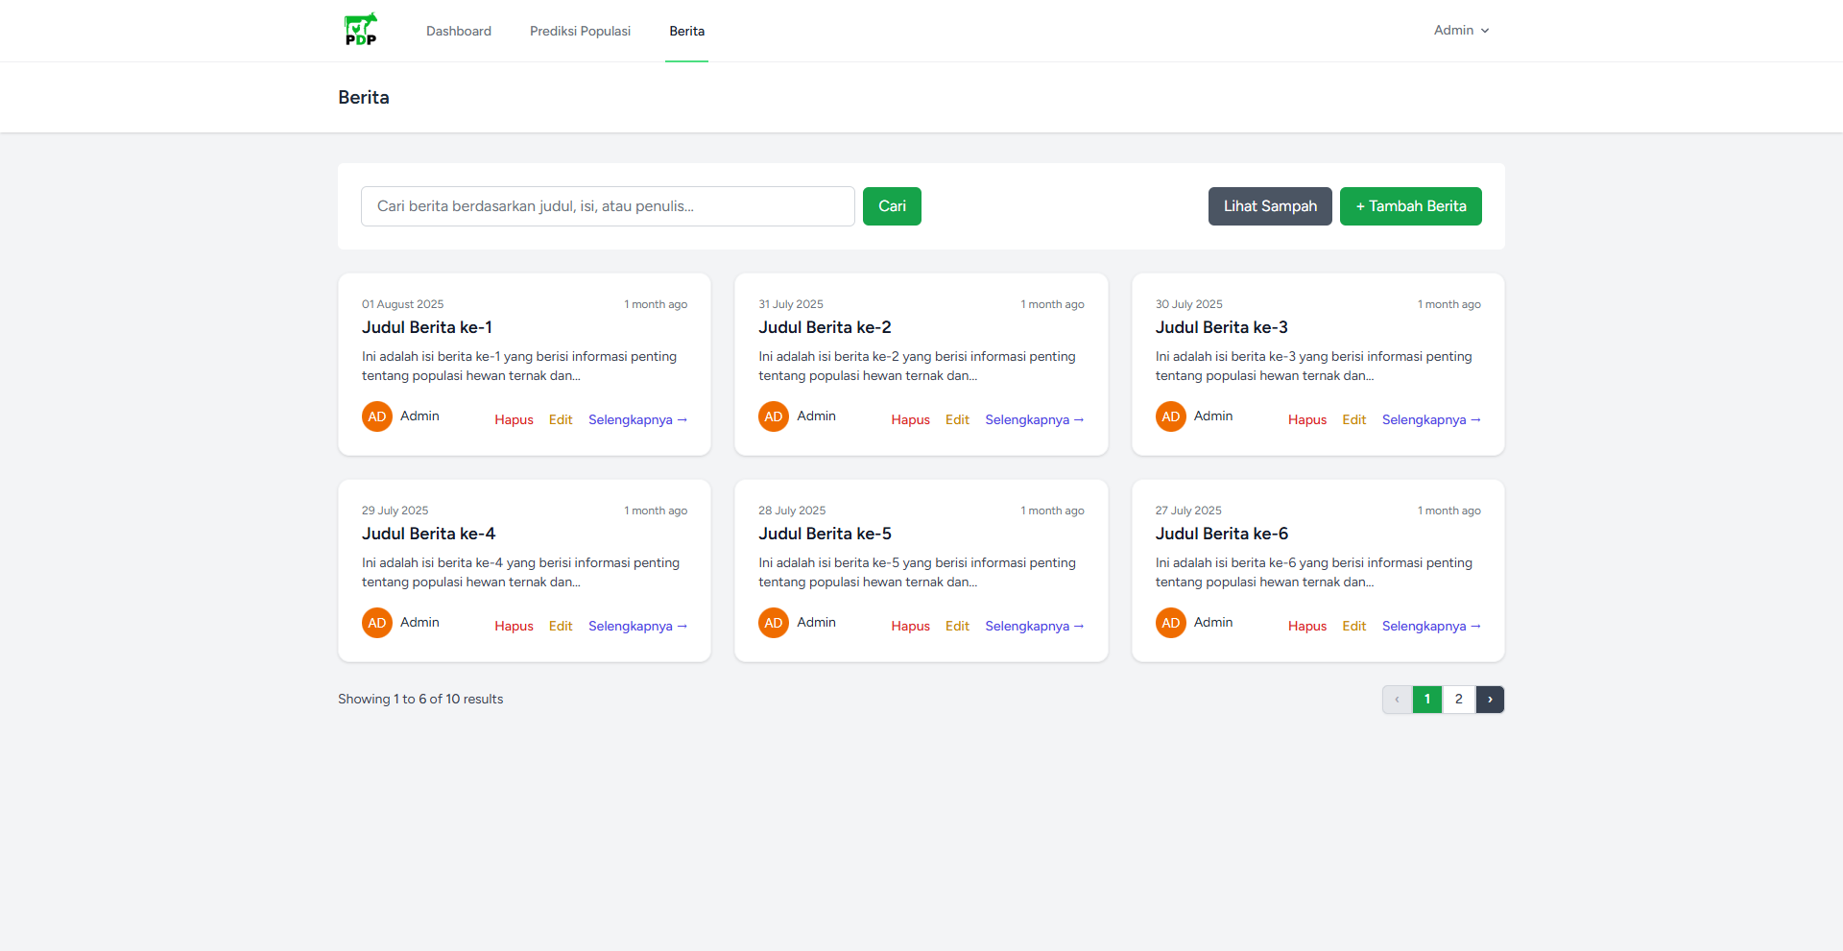Go to next page using right chevron
1843x951 pixels.
coord(1490,700)
